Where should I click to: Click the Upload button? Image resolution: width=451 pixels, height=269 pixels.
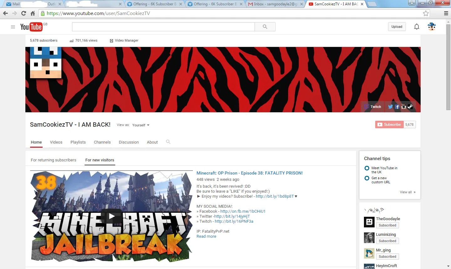click(x=397, y=27)
